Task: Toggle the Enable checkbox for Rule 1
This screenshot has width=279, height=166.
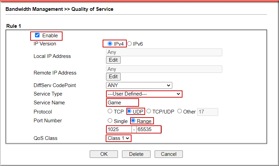Action: (x=37, y=35)
